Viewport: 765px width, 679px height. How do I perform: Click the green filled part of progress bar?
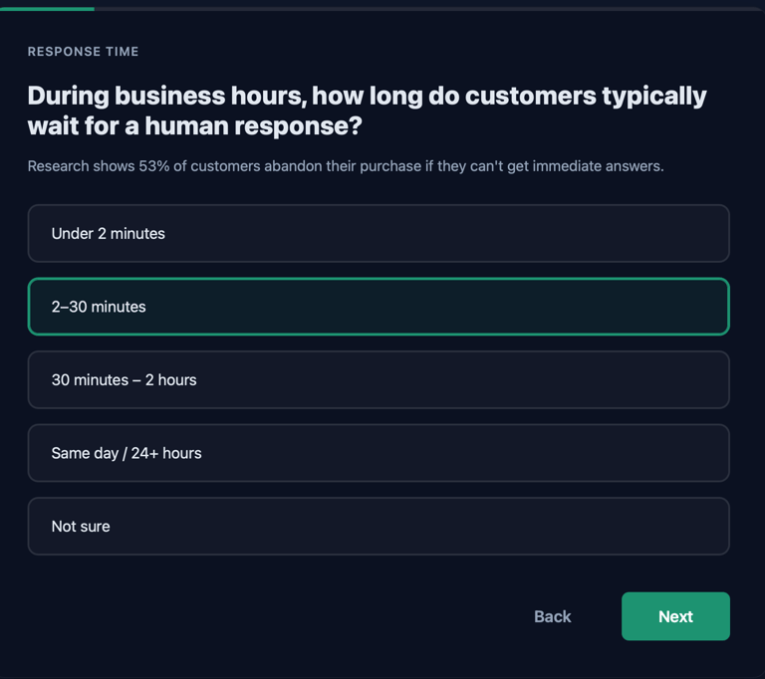point(47,9)
